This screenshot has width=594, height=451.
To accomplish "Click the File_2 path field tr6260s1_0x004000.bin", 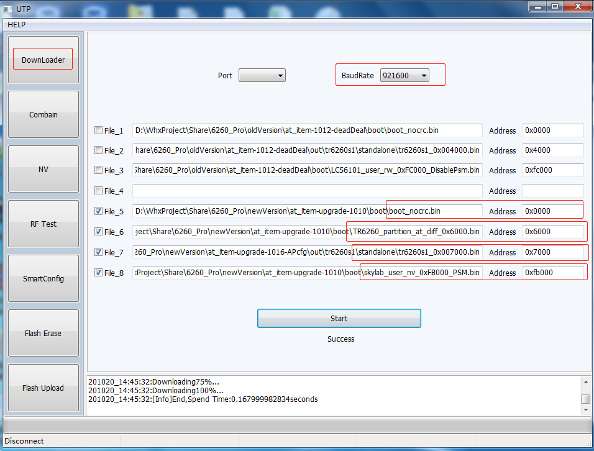I will pyautogui.click(x=307, y=150).
